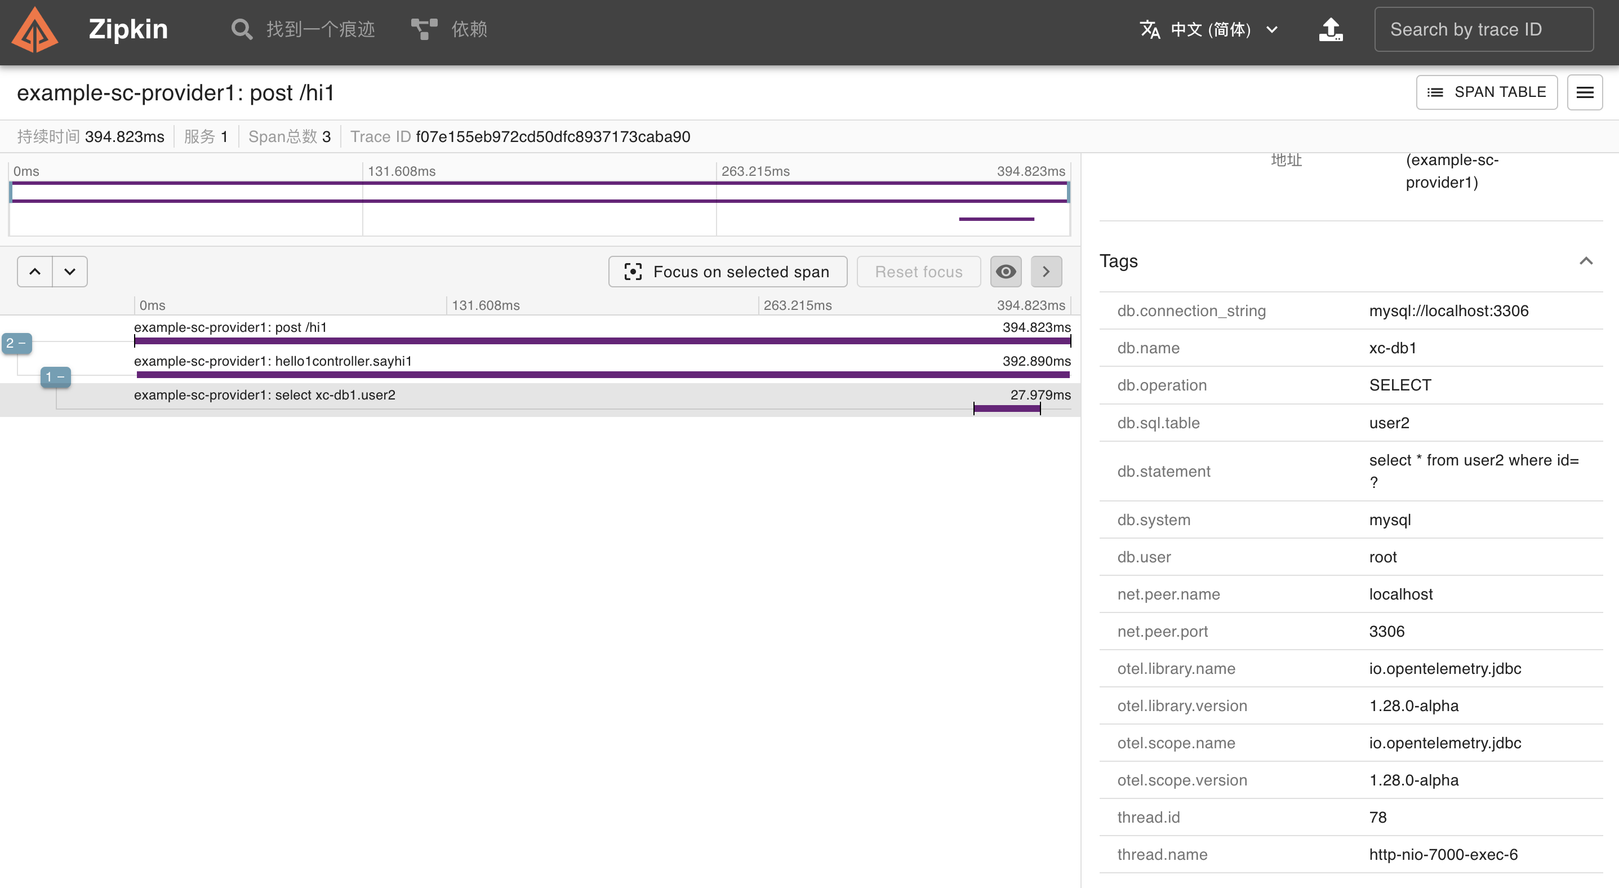Click the db.operation value SELECT

[1400, 385]
